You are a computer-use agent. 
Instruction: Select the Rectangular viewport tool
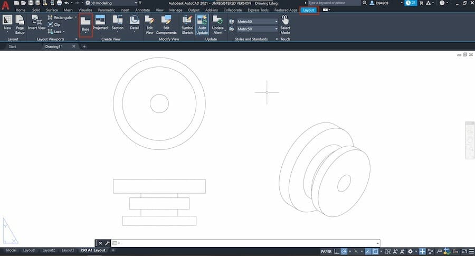[x=60, y=17]
